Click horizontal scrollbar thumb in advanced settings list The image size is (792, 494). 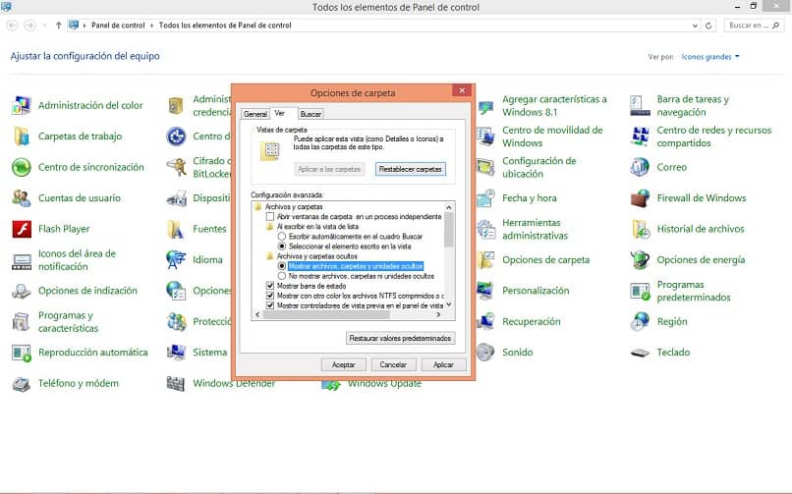click(x=326, y=315)
